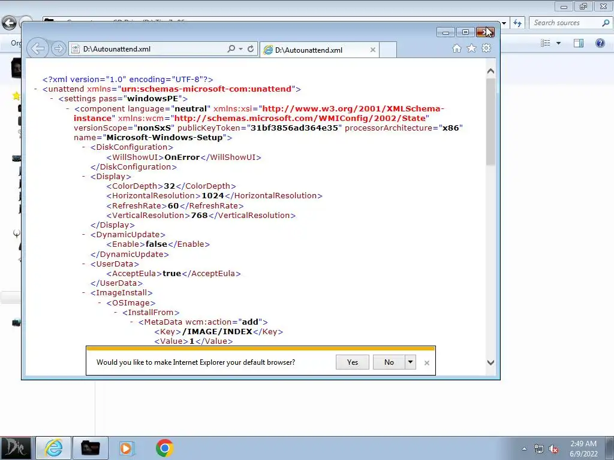Click the OnError value text

(x=182, y=158)
